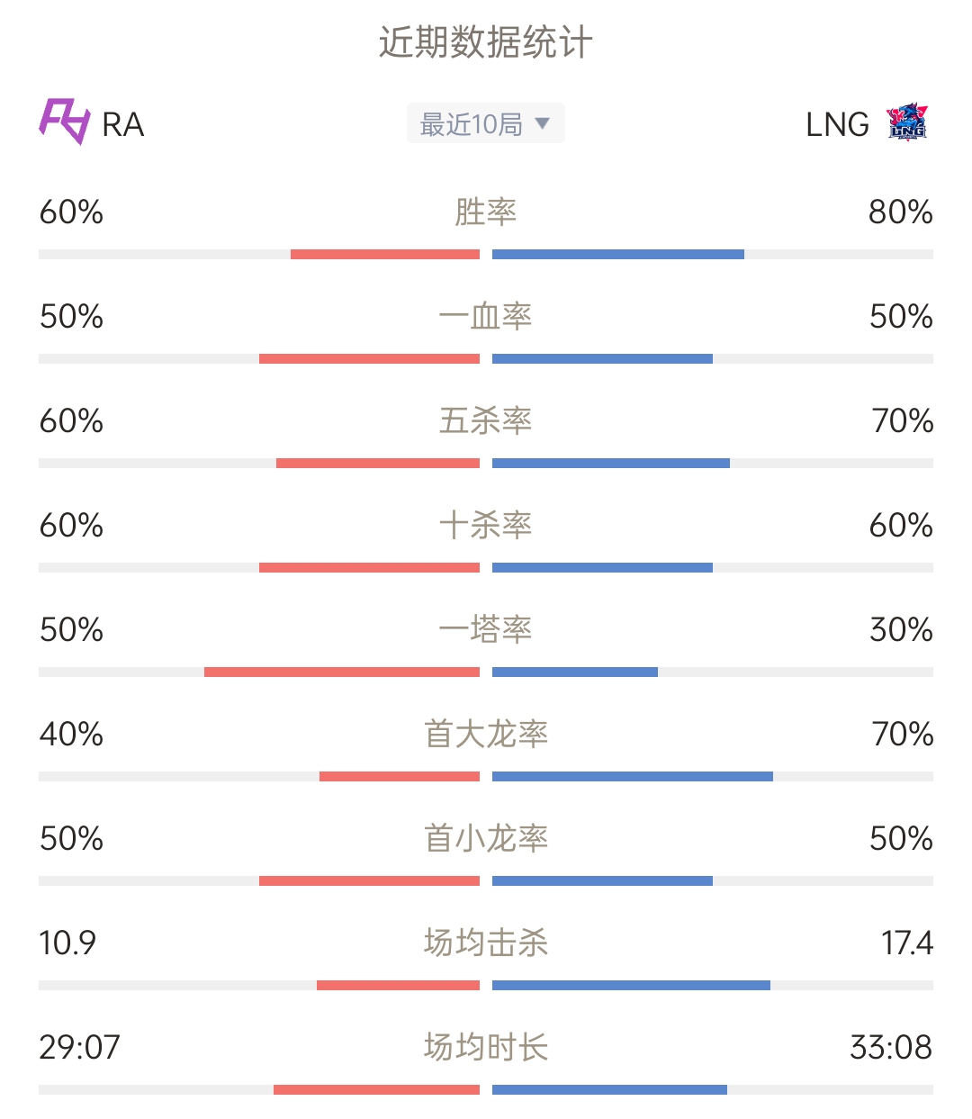Click the dropdown triangle arrow beside 最近10局
972x1119 pixels.
pos(542,123)
